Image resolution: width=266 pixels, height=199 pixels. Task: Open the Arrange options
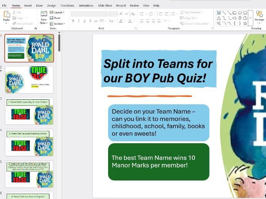click(x=259, y=17)
